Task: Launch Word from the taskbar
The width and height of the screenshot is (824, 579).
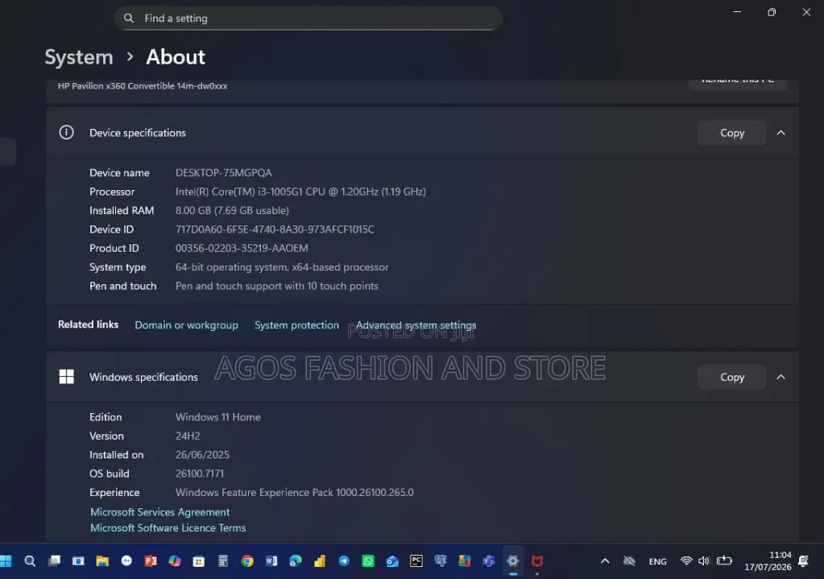Action: [x=271, y=561]
